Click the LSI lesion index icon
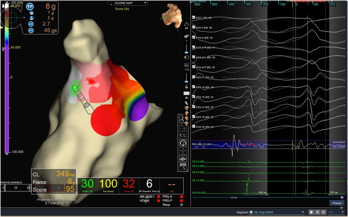Image resolution: width=348 pixels, height=217 pixels. point(31,24)
